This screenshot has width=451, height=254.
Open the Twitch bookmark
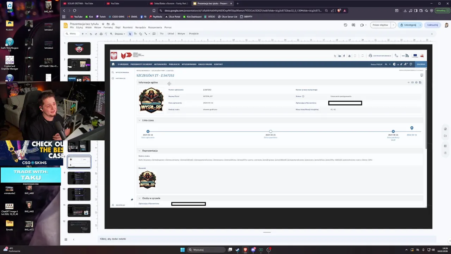point(100,17)
